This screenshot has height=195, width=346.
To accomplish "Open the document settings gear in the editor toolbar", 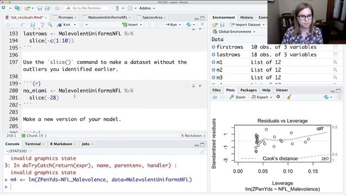I will 81,25.
